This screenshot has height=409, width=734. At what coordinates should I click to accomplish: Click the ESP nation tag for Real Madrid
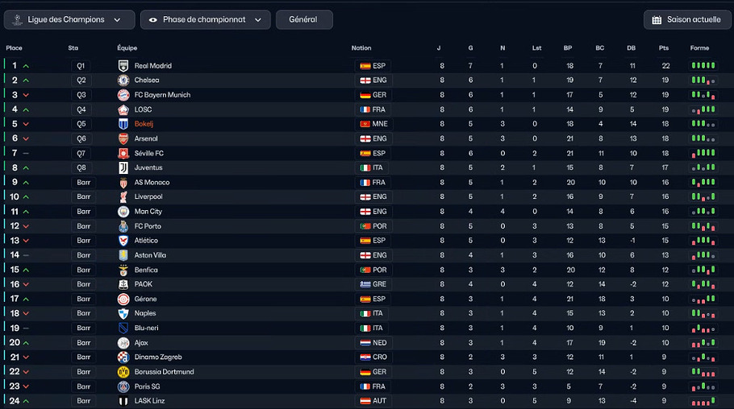tap(373, 66)
